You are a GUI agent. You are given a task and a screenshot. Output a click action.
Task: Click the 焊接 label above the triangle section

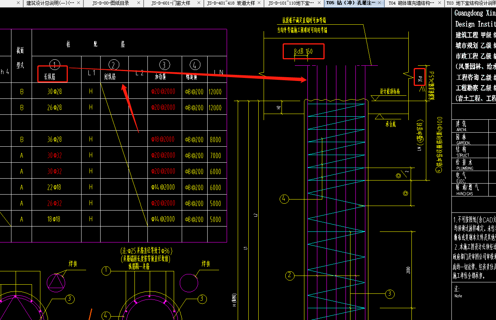tap(73, 264)
